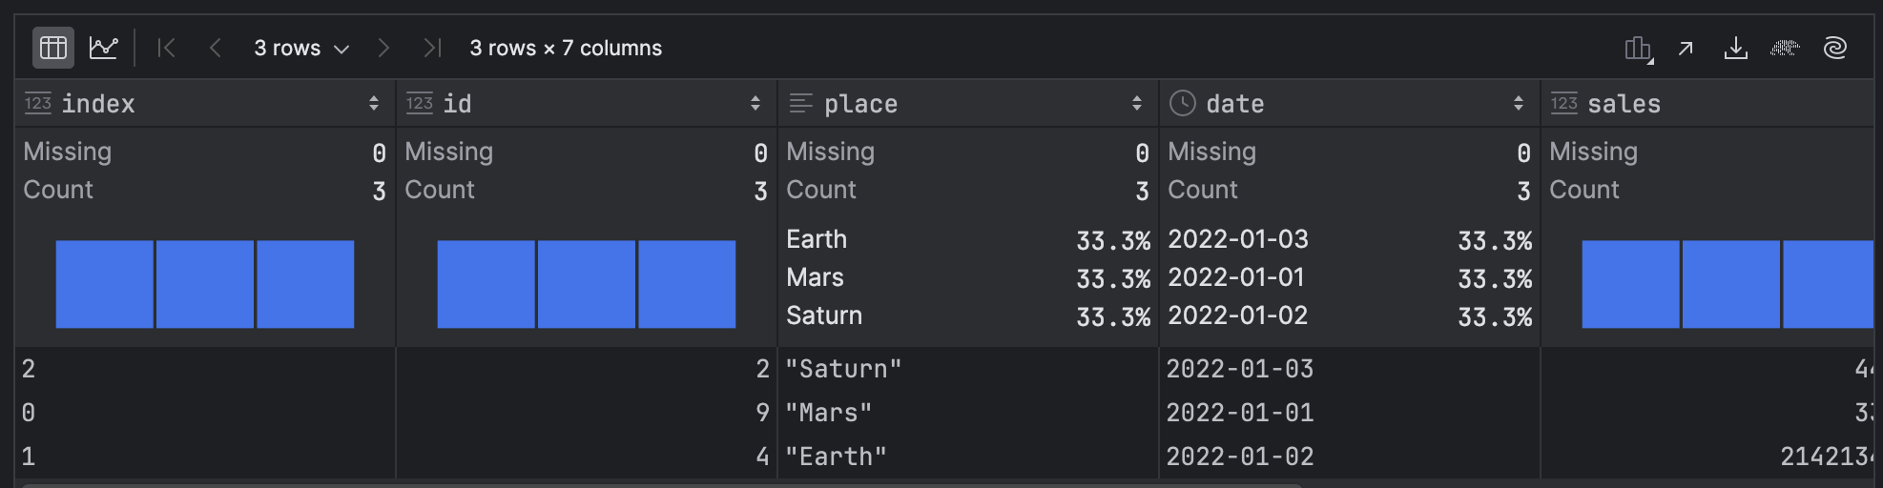Toggle sort arrows on id column

pos(755,103)
